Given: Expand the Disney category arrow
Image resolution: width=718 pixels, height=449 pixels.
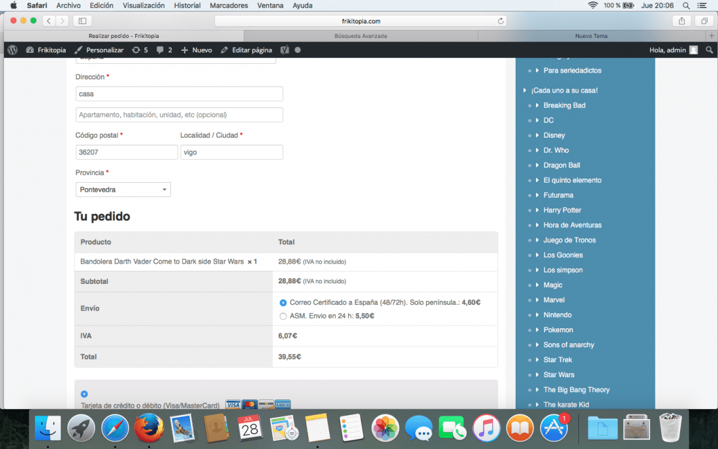Looking at the screenshot, I should pyautogui.click(x=537, y=135).
